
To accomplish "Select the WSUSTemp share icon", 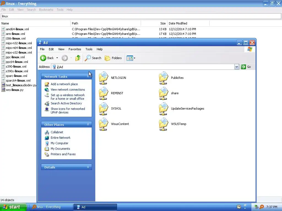I will click(x=164, y=124).
